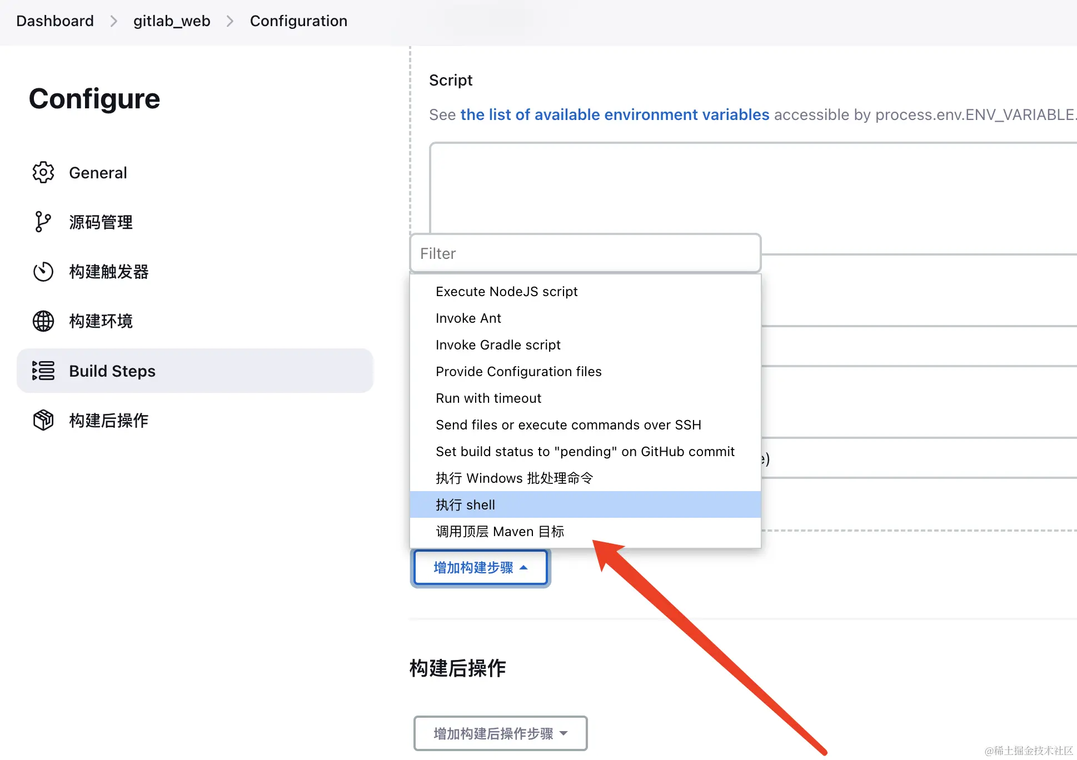Select 执行 Windows 批处理命令 entry
Viewport: 1077px width, 760px height.
(514, 478)
